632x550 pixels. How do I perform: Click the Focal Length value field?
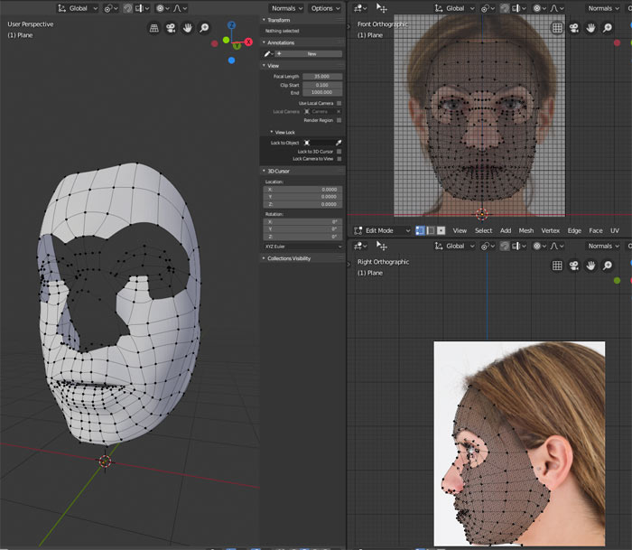tap(322, 76)
